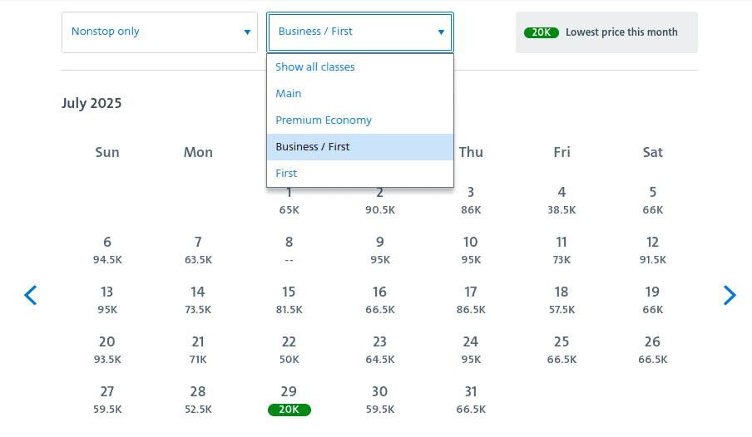Open the Nonstop only dropdown

[x=160, y=32]
